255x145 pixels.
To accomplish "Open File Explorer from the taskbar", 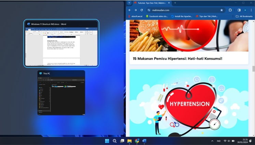I will point(130,141).
